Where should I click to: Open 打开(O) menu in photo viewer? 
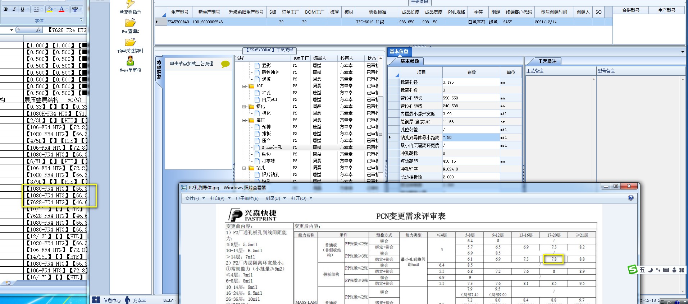(x=301, y=198)
